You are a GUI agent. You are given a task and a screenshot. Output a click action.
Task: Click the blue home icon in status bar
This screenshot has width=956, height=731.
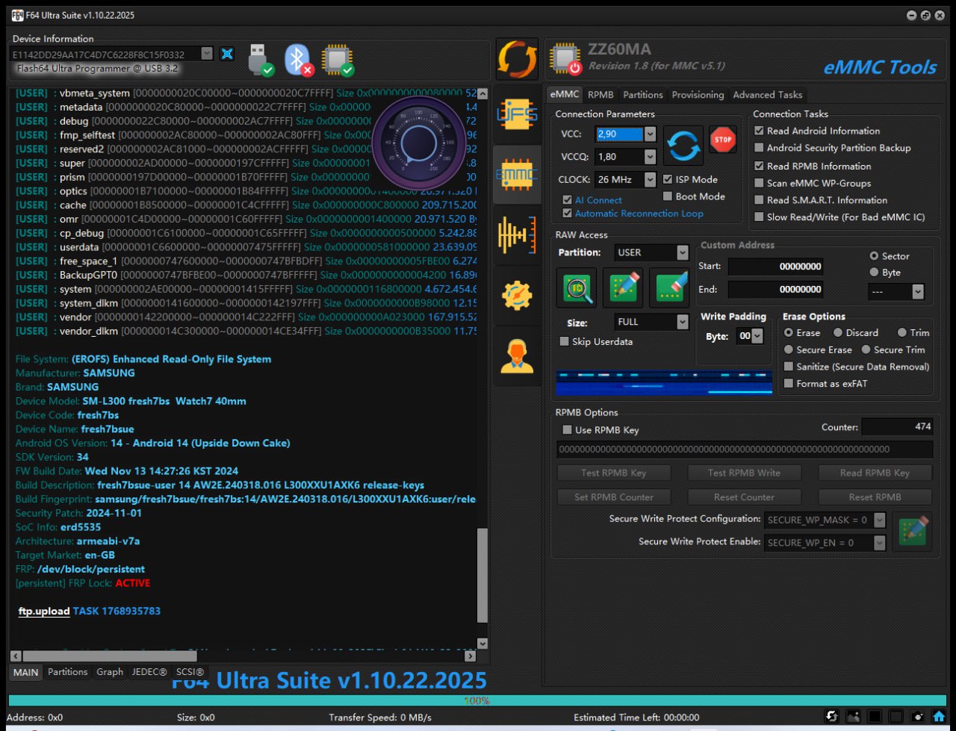tap(940, 716)
